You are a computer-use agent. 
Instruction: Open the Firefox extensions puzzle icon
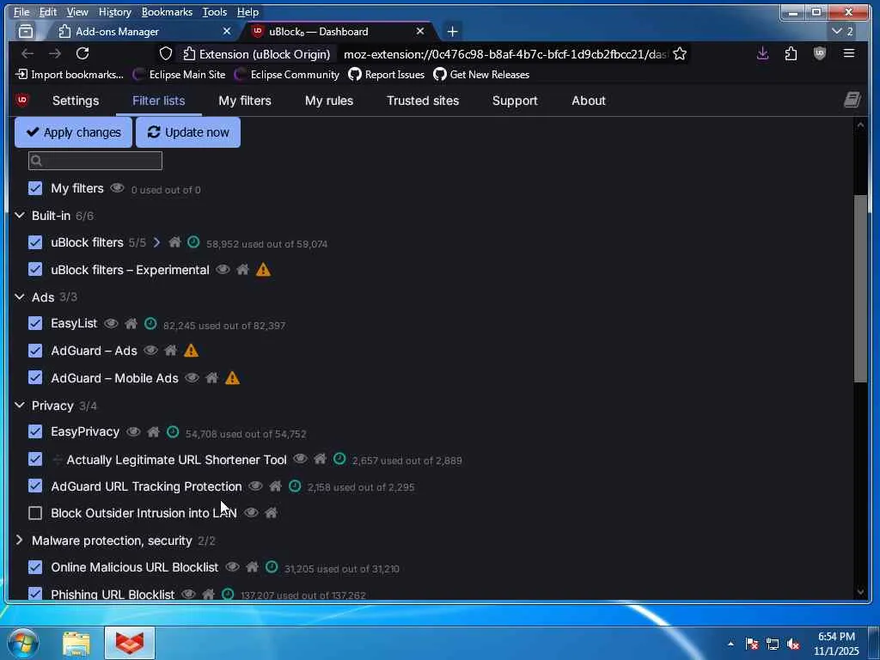tap(791, 54)
